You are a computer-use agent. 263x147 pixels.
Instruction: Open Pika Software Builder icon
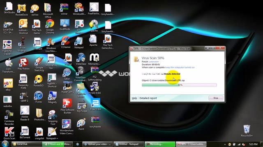click(67, 106)
